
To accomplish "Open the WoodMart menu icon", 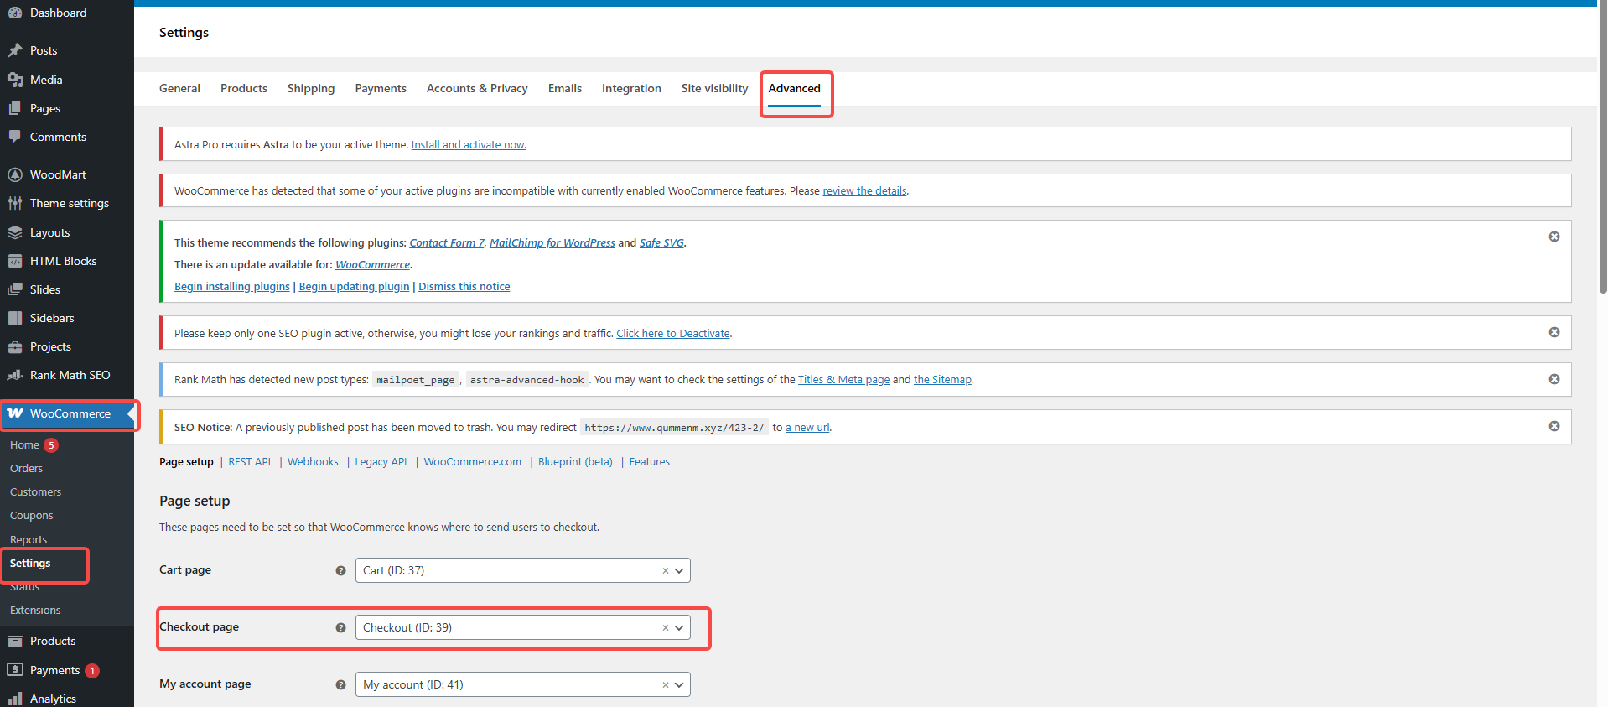I will 15,174.
